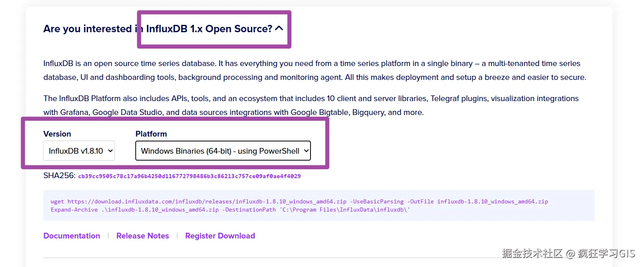Collapse the InfluxDB 1.x Open Source section chevron
643x267 pixels.
[279, 29]
